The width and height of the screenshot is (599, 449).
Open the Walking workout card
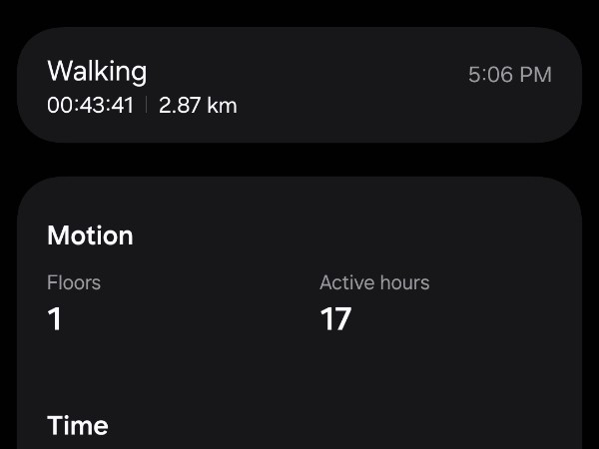pos(299,85)
